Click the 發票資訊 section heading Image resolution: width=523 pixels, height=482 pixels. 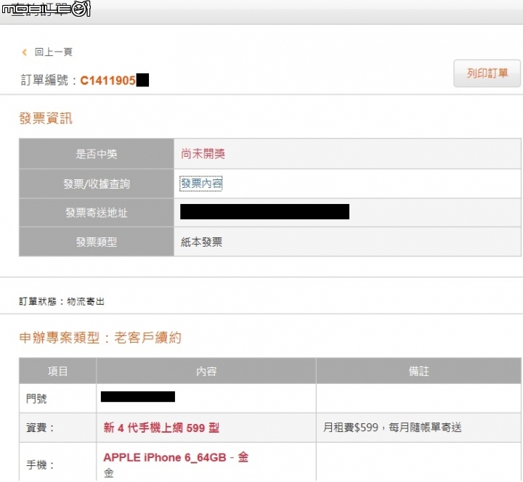coord(46,118)
